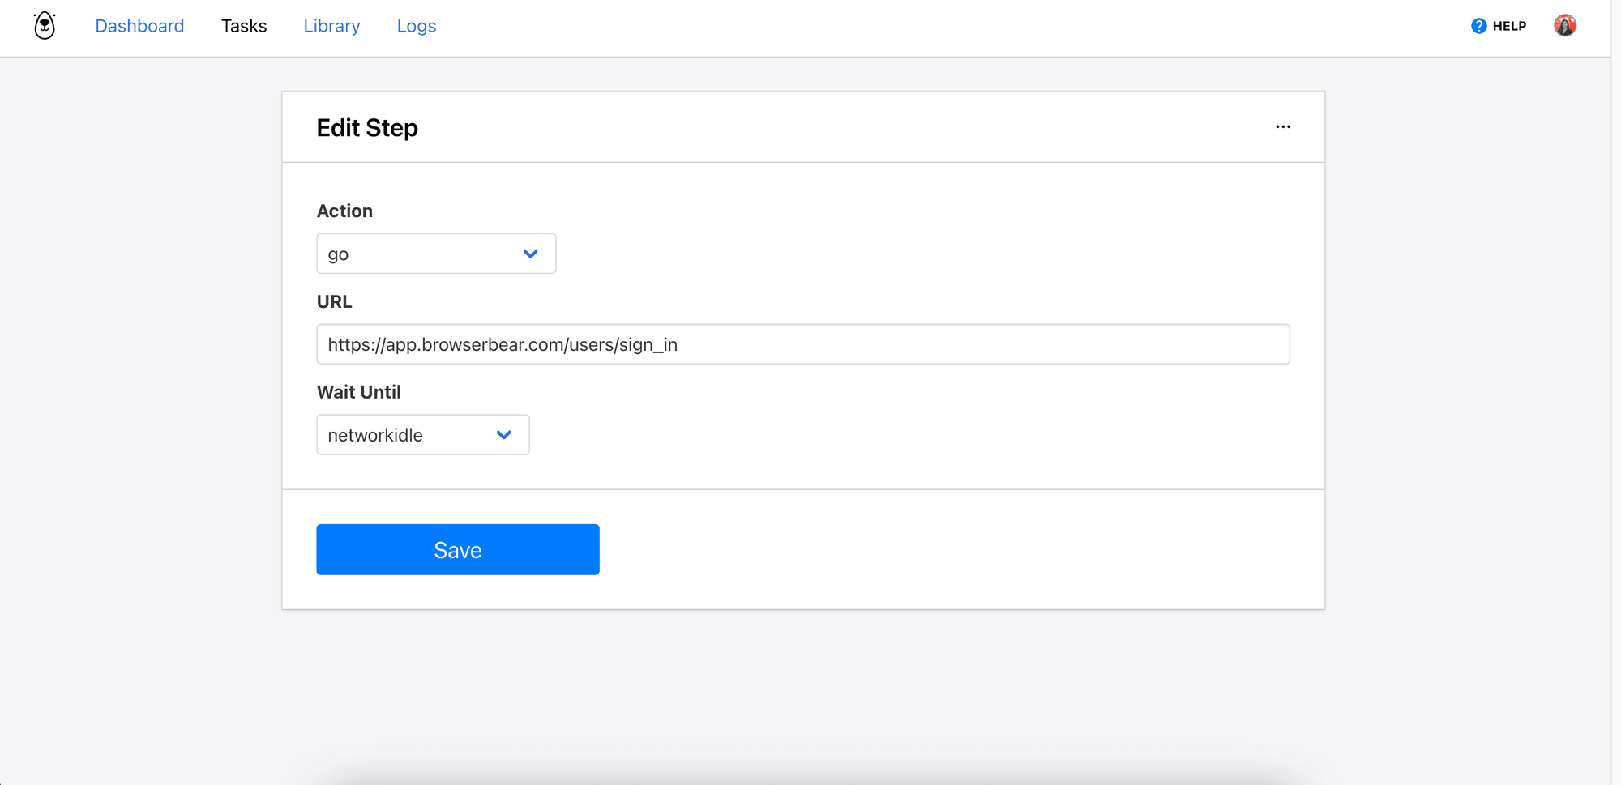Click the user profile avatar icon

pyautogui.click(x=1564, y=24)
